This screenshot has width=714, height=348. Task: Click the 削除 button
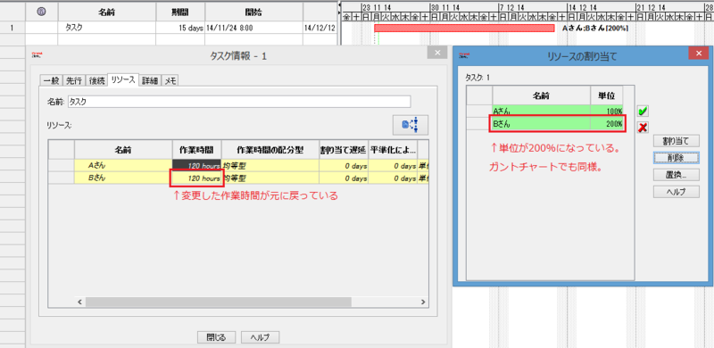676,158
